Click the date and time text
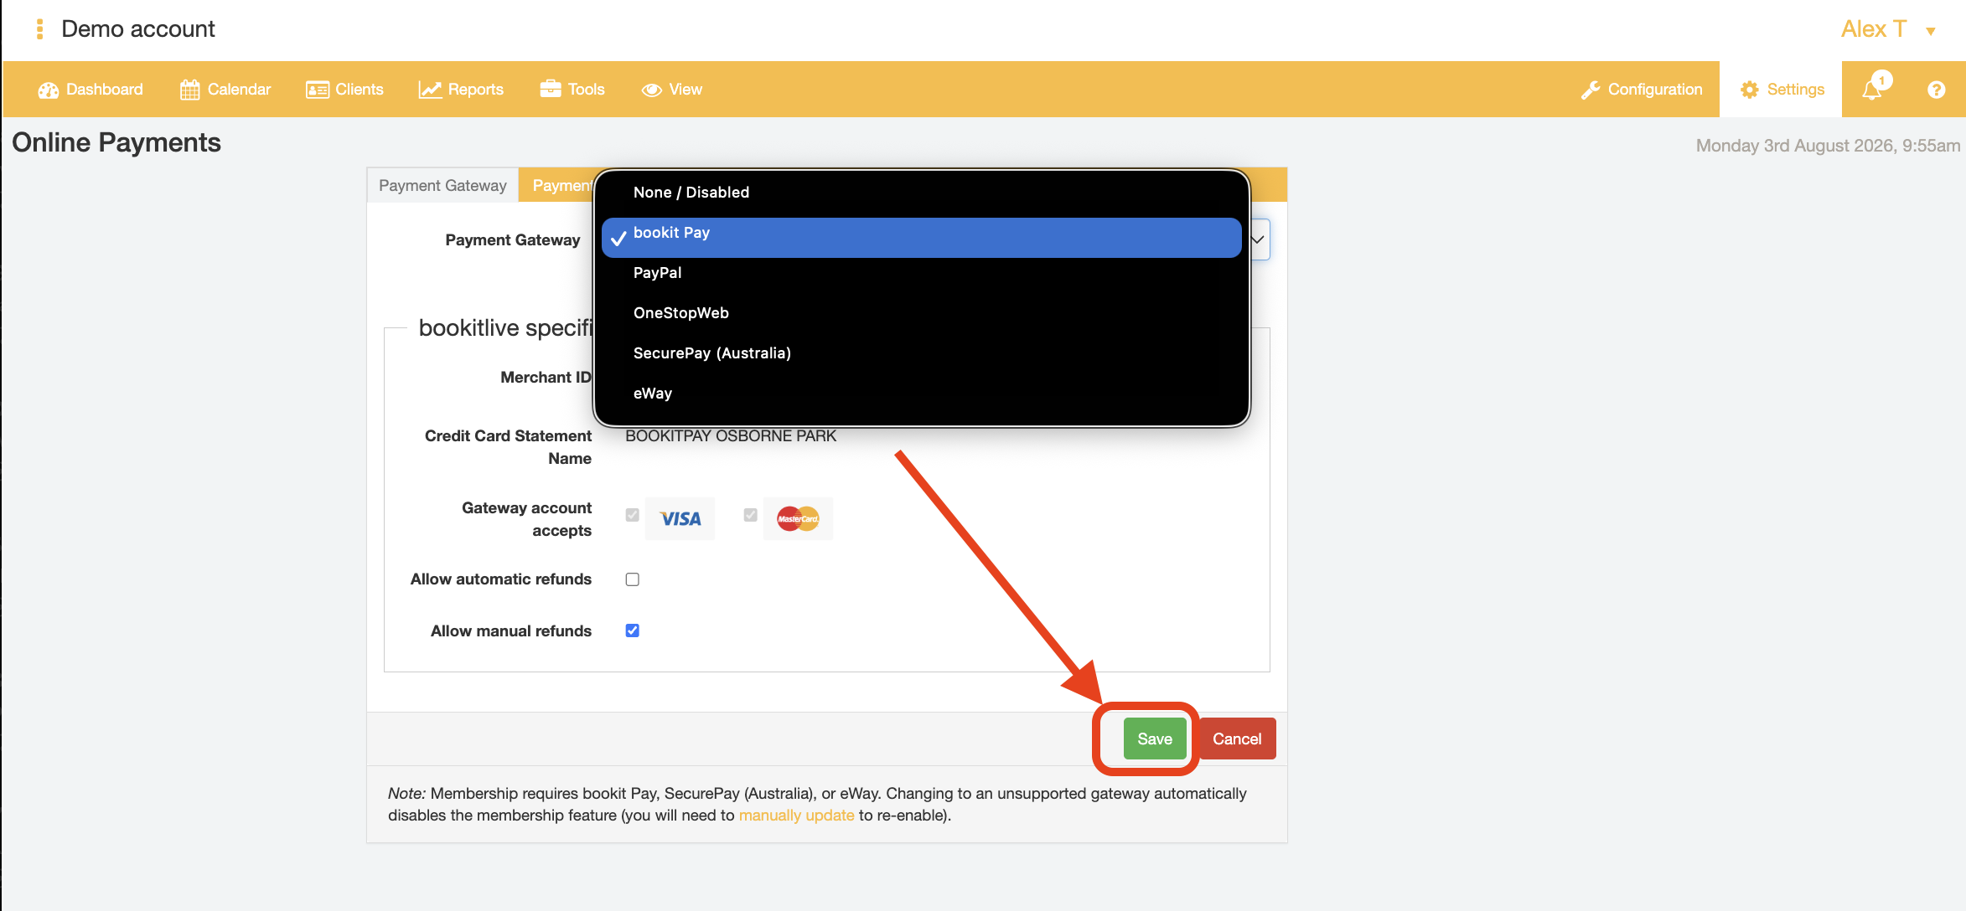The width and height of the screenshot is (1966, 911). point(1828,146)
